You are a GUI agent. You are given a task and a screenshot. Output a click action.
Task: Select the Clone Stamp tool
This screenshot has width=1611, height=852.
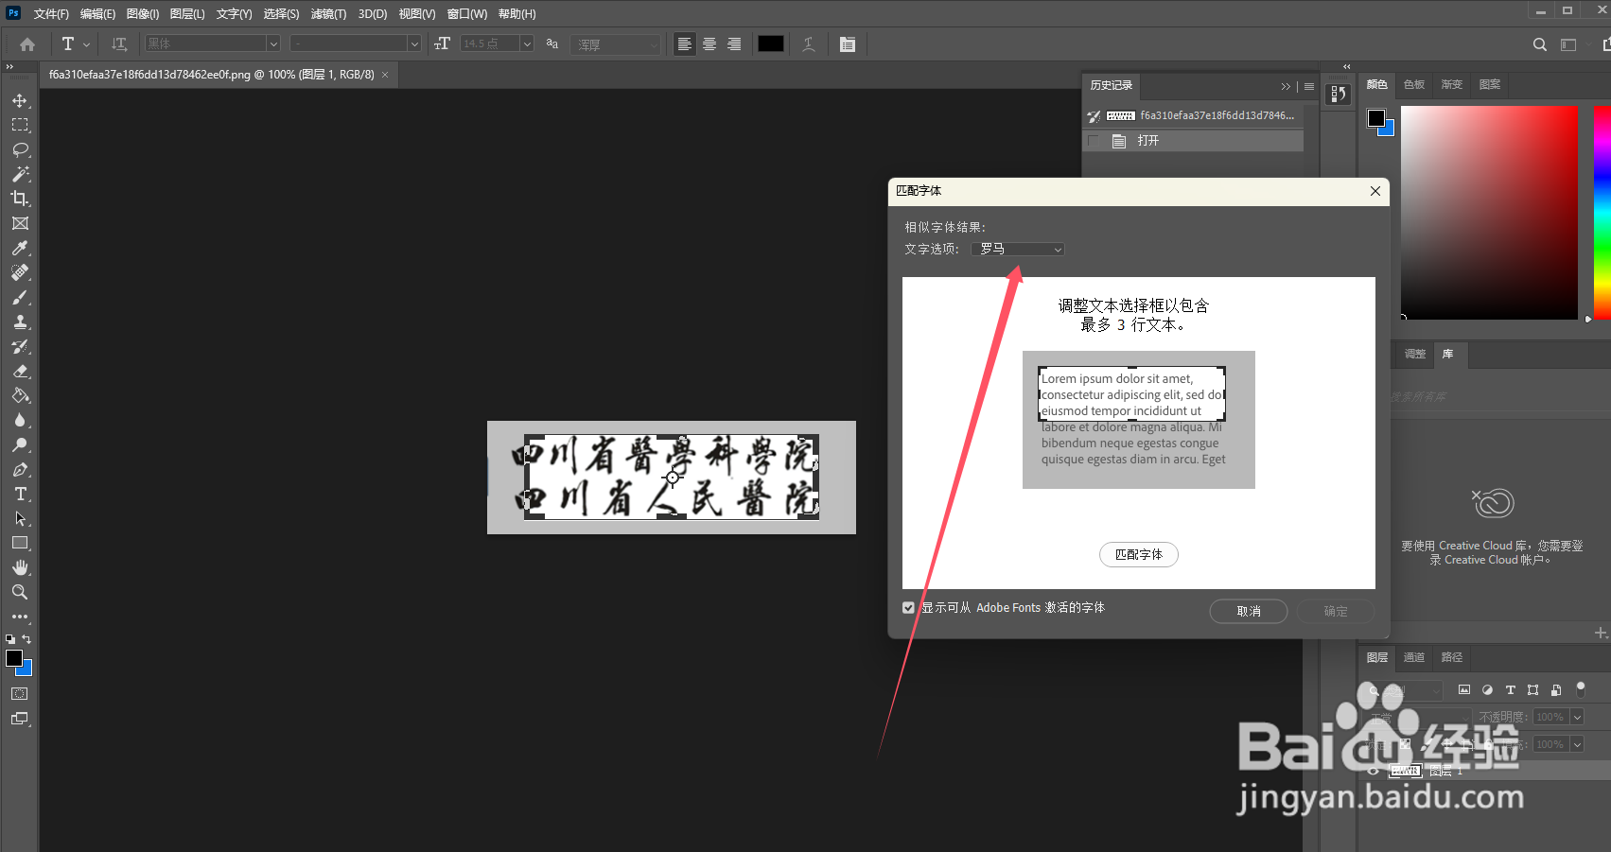pos(20,322)
